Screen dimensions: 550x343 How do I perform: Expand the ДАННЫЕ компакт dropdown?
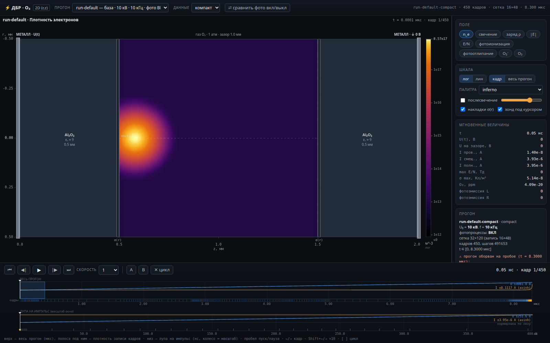(x=206, y=8)
